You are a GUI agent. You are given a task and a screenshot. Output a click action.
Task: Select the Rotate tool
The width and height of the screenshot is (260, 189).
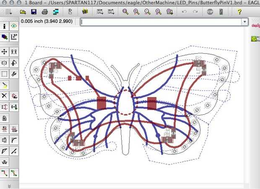(14, 63)
